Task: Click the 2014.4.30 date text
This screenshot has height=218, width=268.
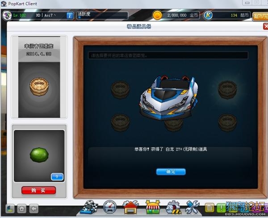Action: [x=39, y=54]
